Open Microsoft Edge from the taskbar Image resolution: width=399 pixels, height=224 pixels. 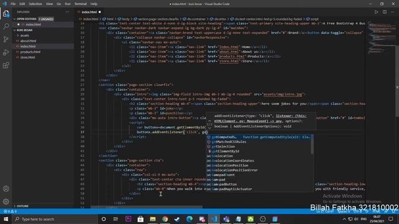(x=190, y=219)
